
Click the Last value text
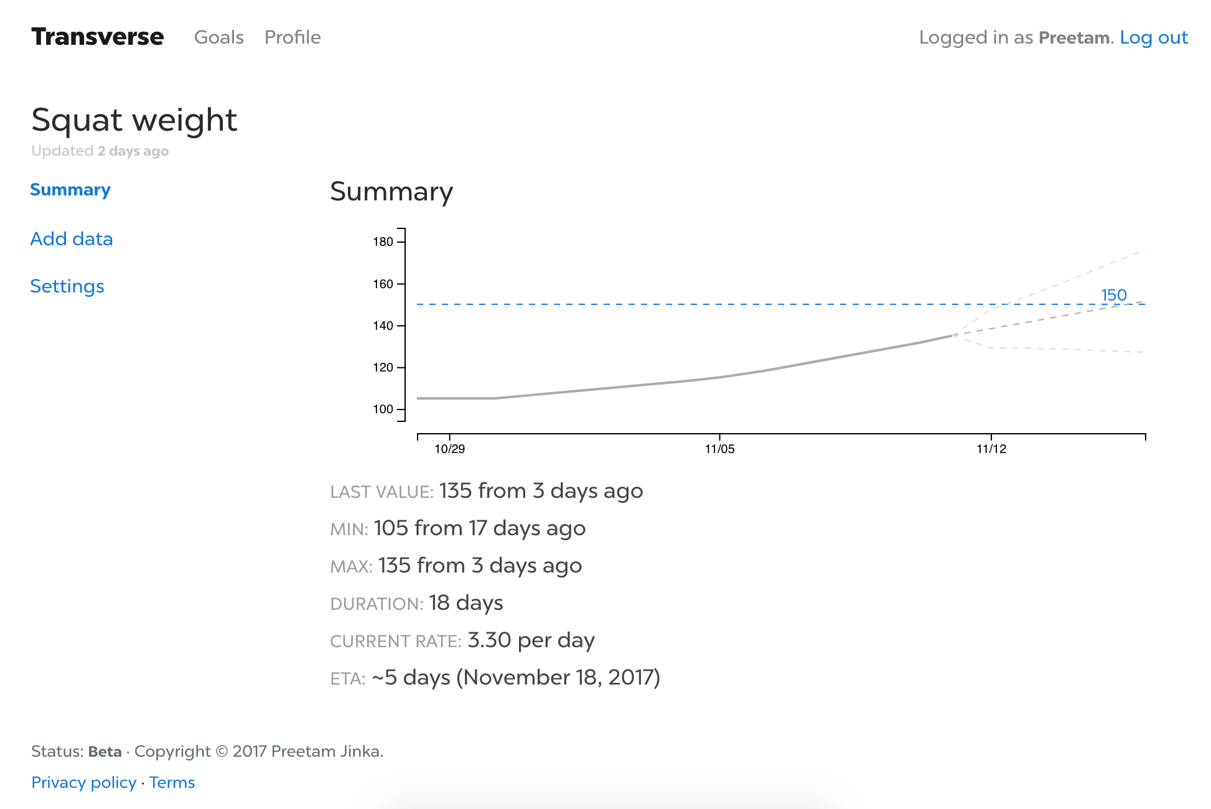point(540,491)
